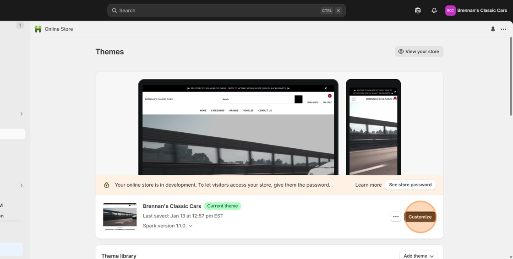This screenshot has height=259, width=513.
Task: Click WISH LISTS in the desktop preview
Action: 313,103
